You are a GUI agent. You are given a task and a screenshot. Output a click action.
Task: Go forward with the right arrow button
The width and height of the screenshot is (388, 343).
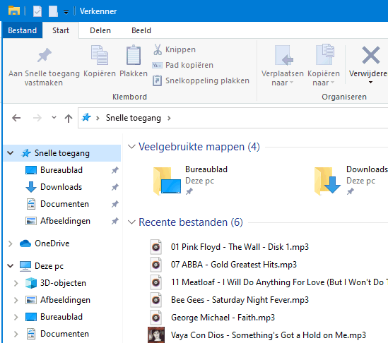(37, 118)
